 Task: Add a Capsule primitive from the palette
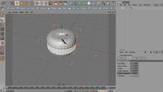(x=92, y=8)
